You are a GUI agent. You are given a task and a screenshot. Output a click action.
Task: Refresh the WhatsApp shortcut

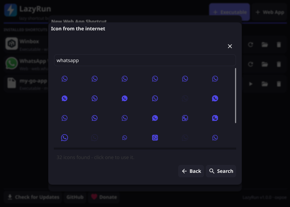pos(250,64)
